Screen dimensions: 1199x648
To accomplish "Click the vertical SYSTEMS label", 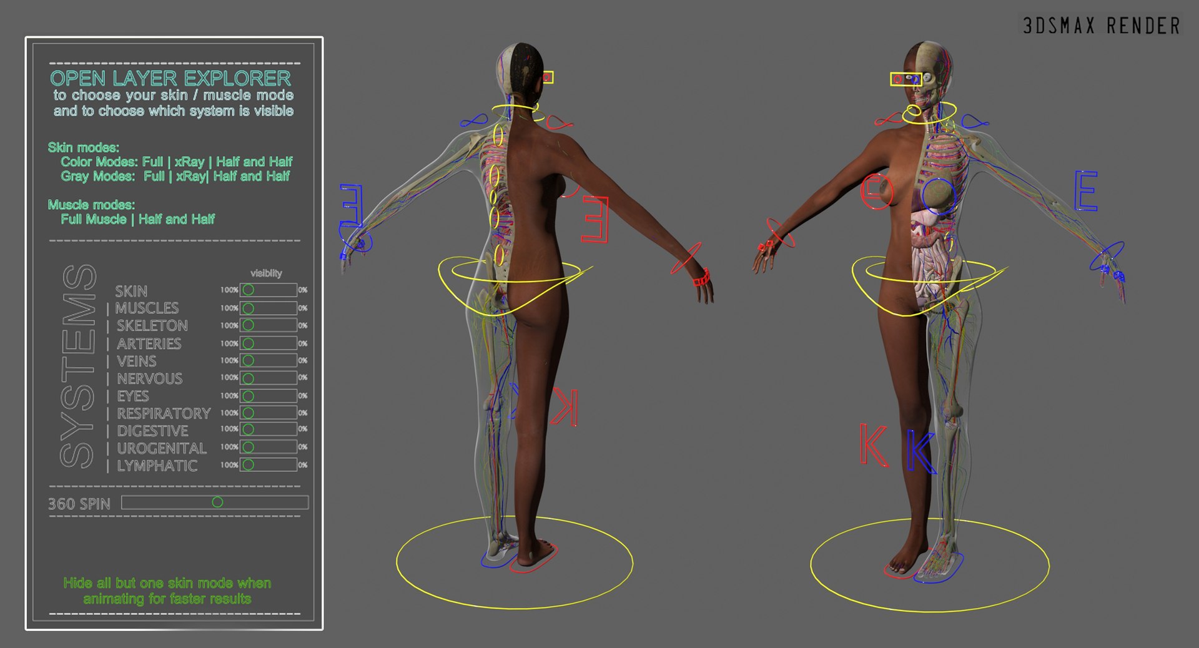I will click(78, 366).
